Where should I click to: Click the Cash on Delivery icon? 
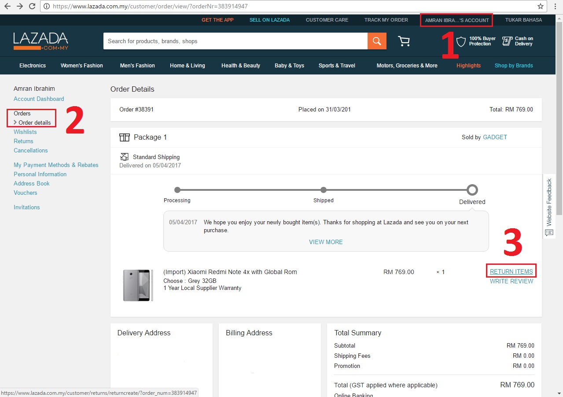pyautogui.click(x=508, y=41)
